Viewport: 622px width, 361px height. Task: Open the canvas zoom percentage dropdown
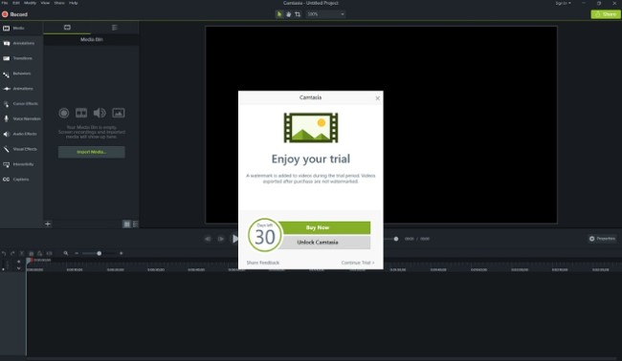pos(325,14)
